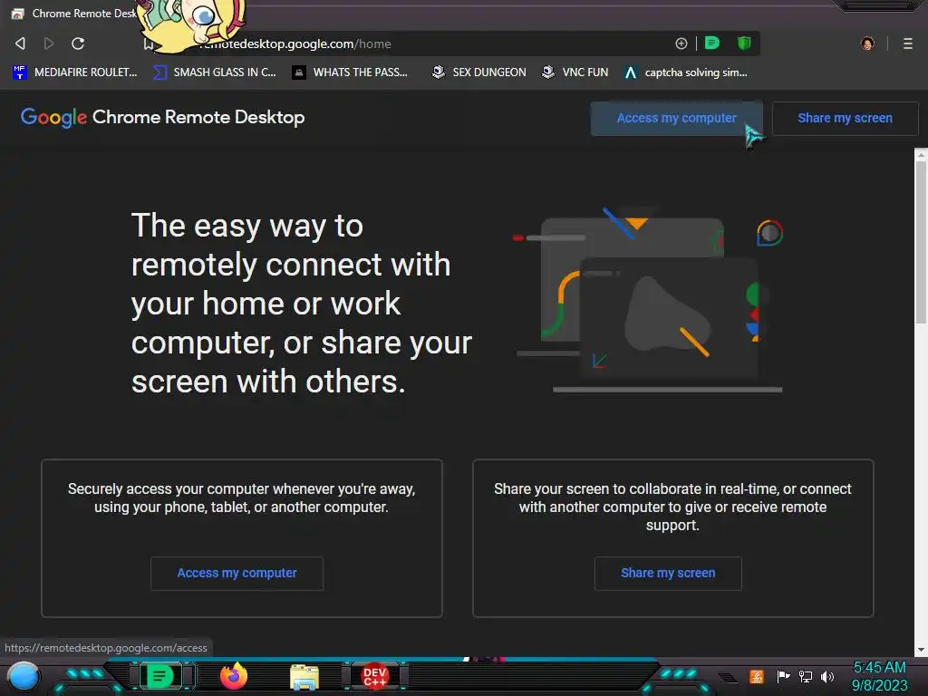Reload the page with the refresh icon

(x=78, y=43)
